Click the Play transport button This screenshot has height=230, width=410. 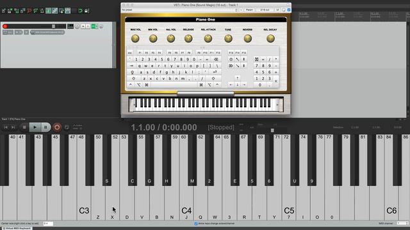pos(35,127)
